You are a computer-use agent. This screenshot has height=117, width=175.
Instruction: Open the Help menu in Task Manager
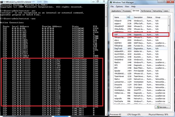click(133, 7)
